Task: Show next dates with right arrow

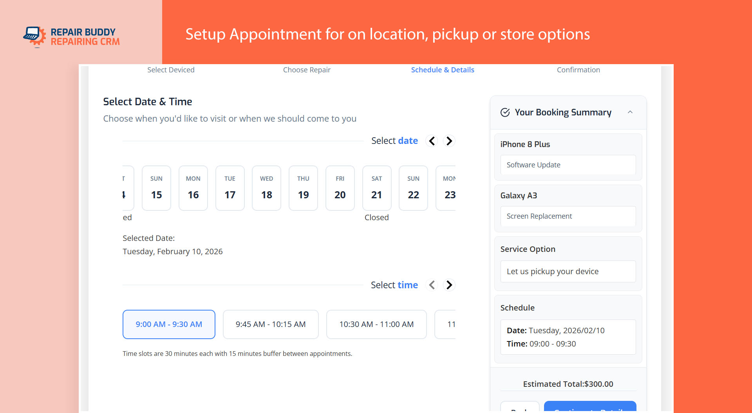Action: (x=449, y=141)
